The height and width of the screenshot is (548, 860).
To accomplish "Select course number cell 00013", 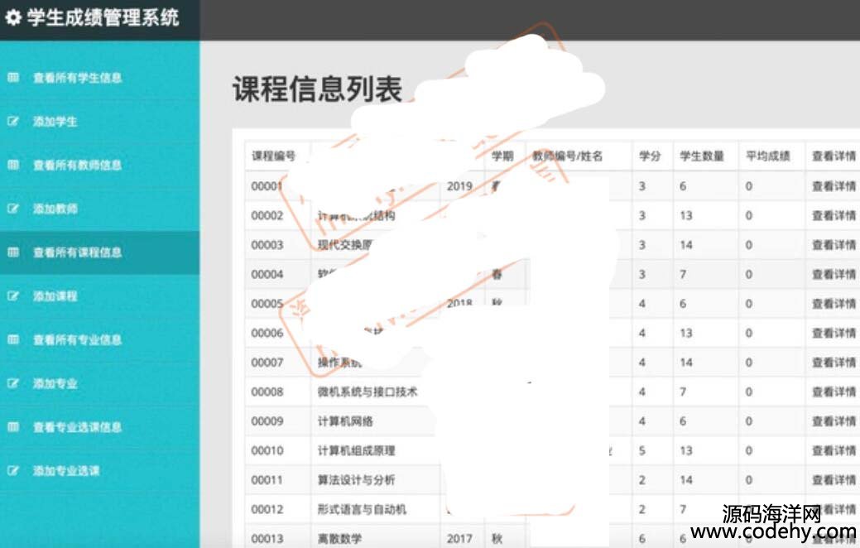I will 267,539.
